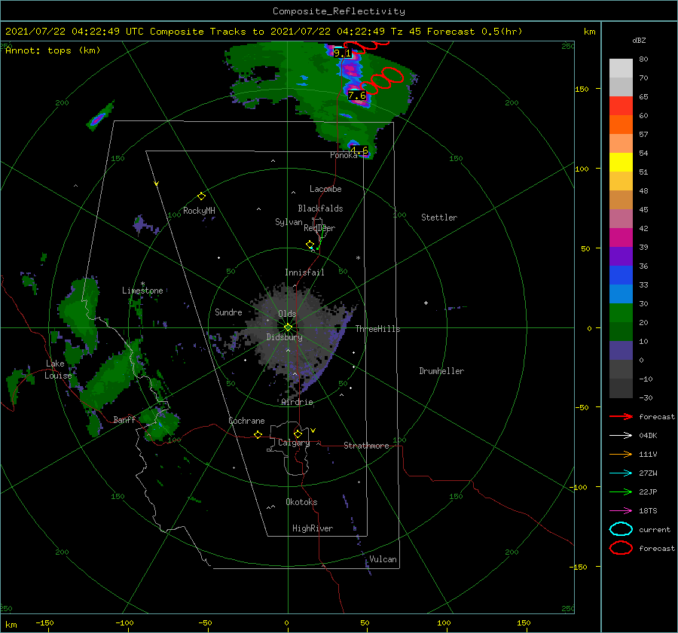Click the red forecast arrow in legend

pyautogui.click(x=621, y=416)
